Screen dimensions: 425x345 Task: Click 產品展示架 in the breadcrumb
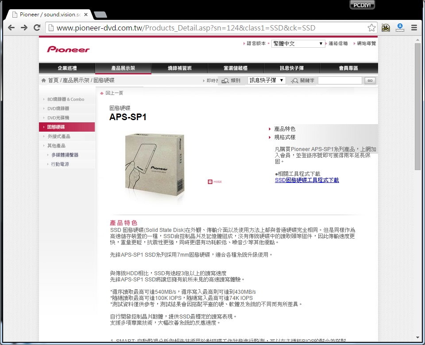point(76,80)
